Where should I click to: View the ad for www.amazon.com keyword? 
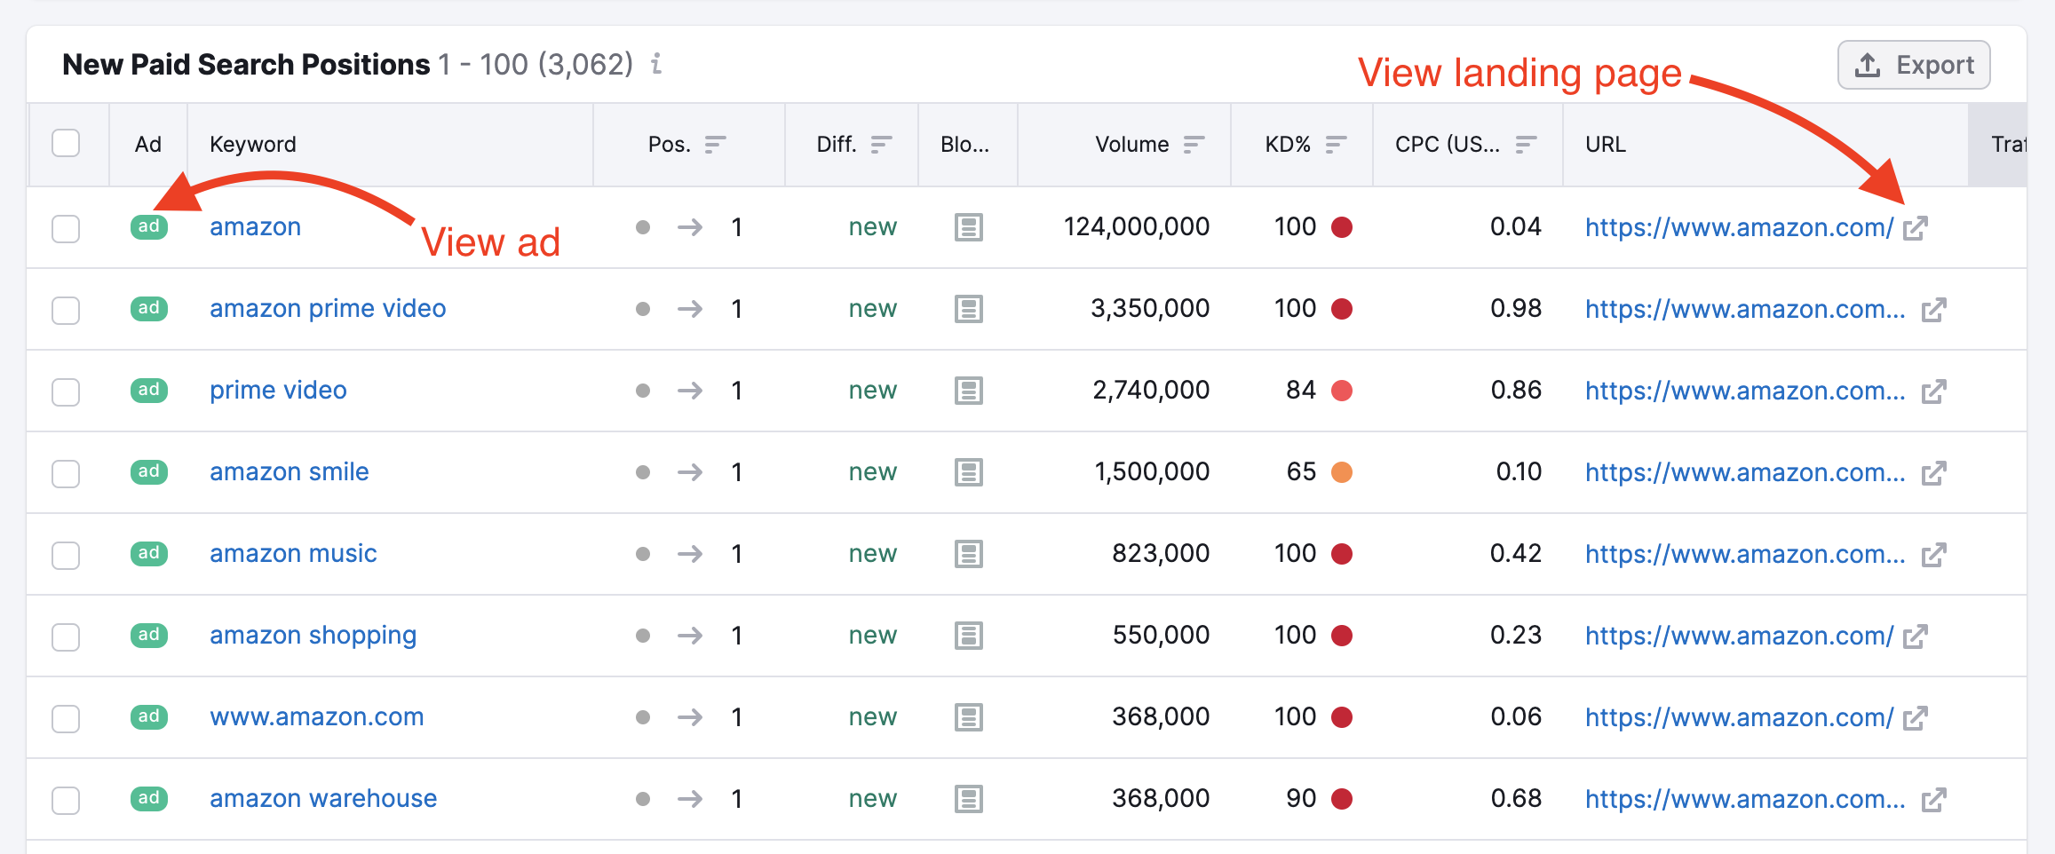point(149,716)
